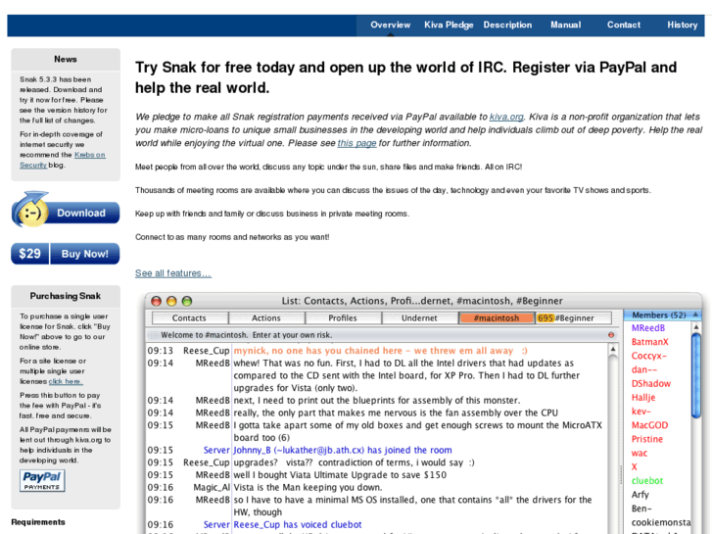Switch to the Contacts tab in Snak
Screen dimensions: 712x534
(x=189, y=318)
